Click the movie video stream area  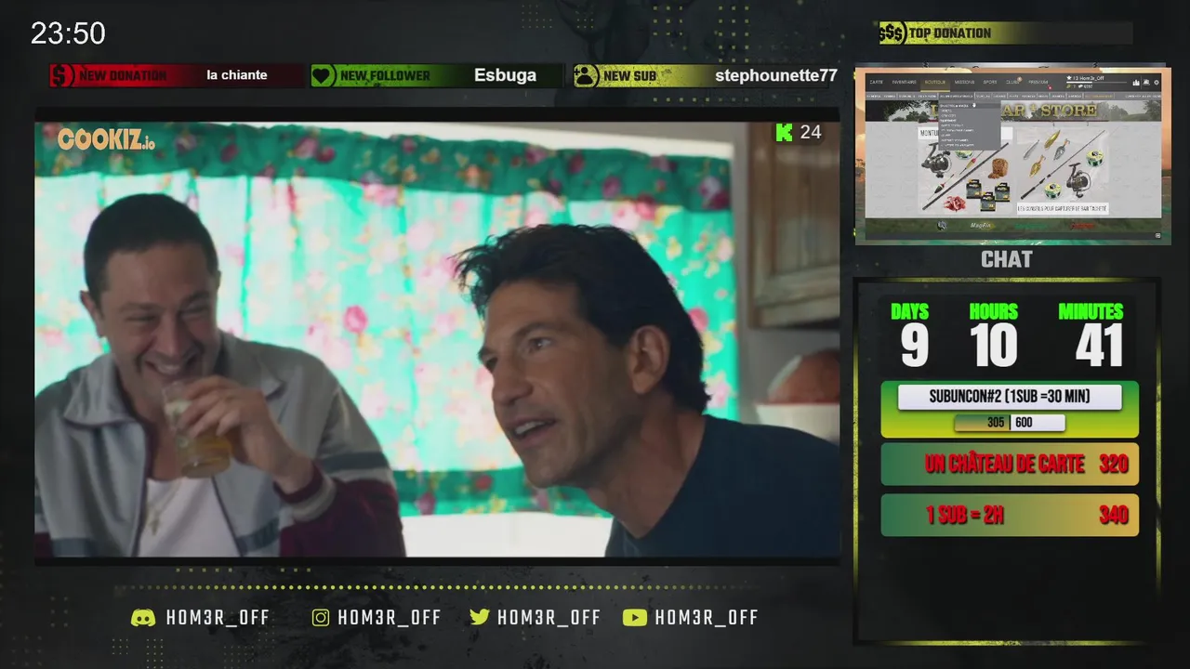tap(437, 339)
